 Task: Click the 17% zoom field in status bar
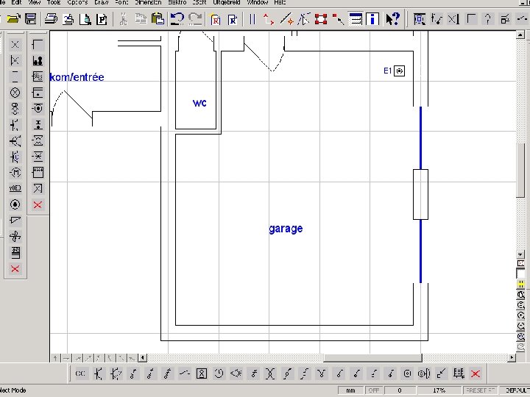439,390
